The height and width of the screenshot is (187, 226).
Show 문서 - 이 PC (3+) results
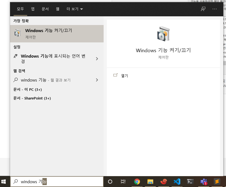tap(27, 89)
